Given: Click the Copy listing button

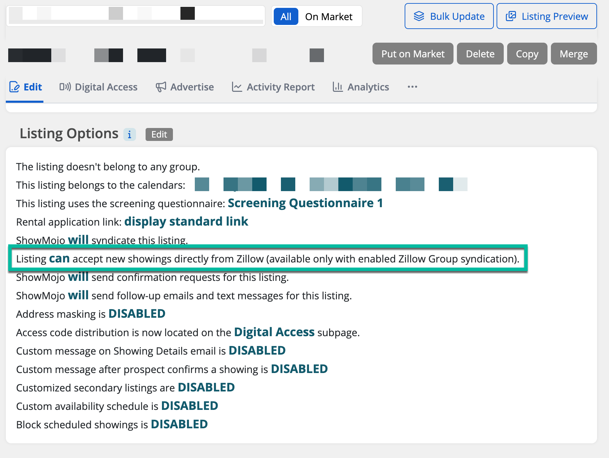Looking at the screenshot, I should click(x=527, y=54).
